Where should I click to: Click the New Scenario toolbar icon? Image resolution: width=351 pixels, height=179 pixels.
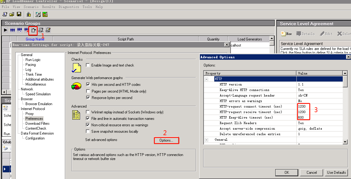(5, 14)
